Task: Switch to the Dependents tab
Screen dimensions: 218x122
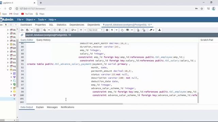Action: click(94, 25)
